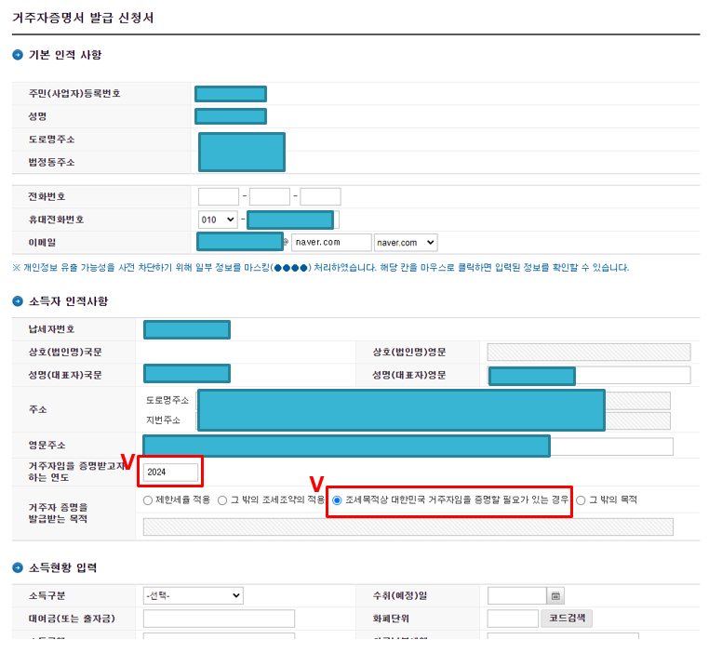Click the 개인정보 유출 masking notice text
The width and height of the screenshot is (722, 666).
(320, 268)
